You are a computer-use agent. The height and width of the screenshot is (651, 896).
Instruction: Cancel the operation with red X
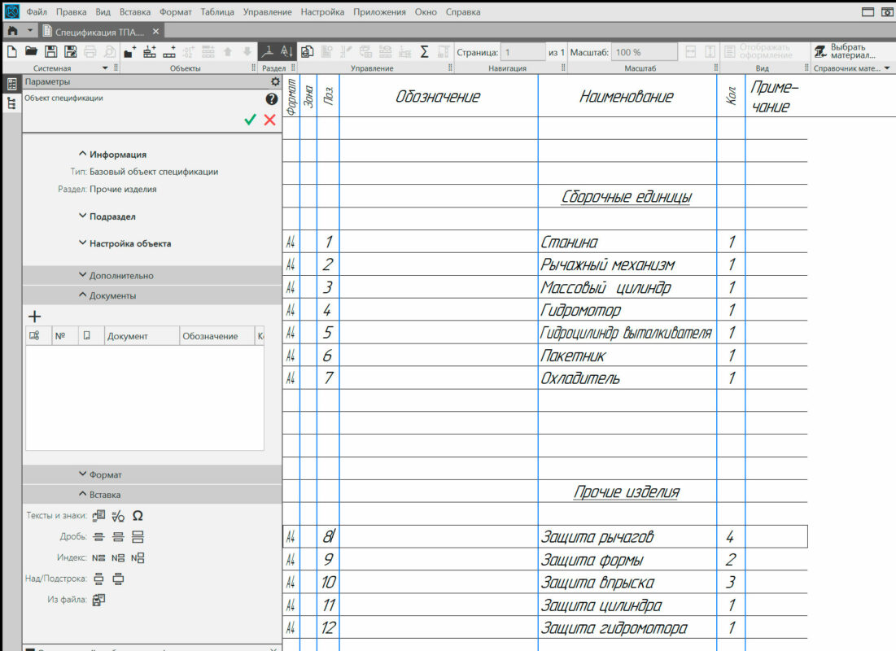269,120
